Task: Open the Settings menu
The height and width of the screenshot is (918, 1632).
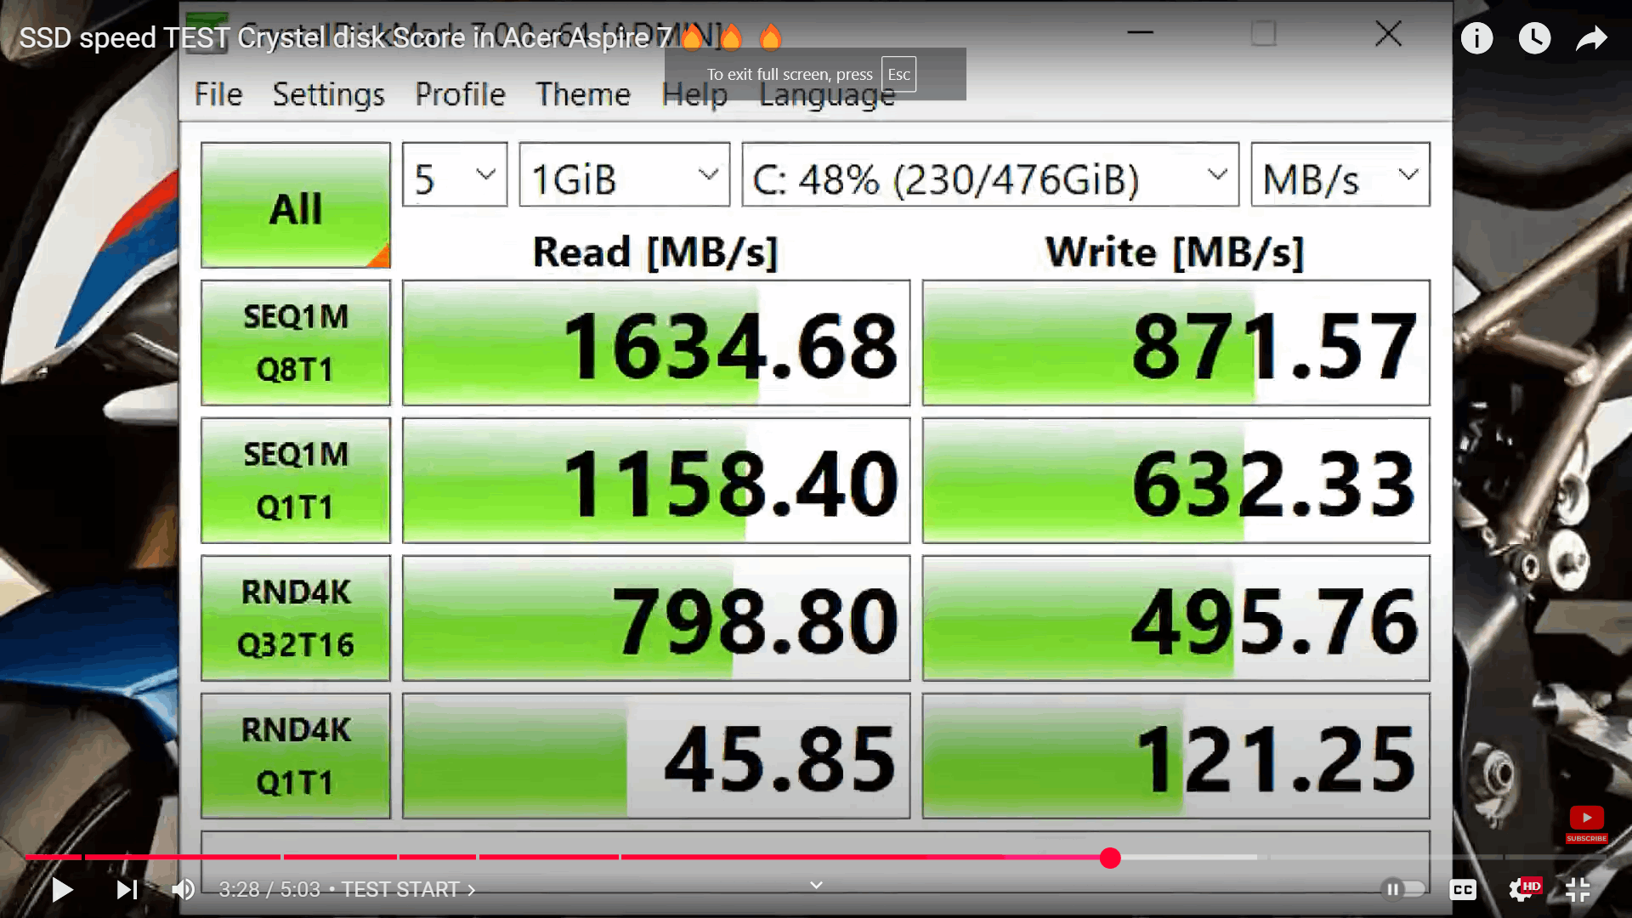Action: point(328,94)
